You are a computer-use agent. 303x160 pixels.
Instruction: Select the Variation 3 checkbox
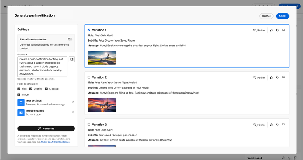pos(89,125)
